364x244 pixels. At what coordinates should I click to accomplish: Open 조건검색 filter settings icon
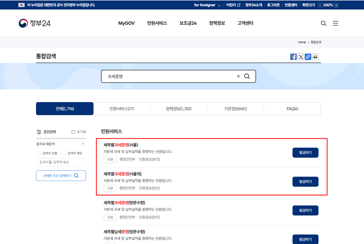click(x=39, y=132)
